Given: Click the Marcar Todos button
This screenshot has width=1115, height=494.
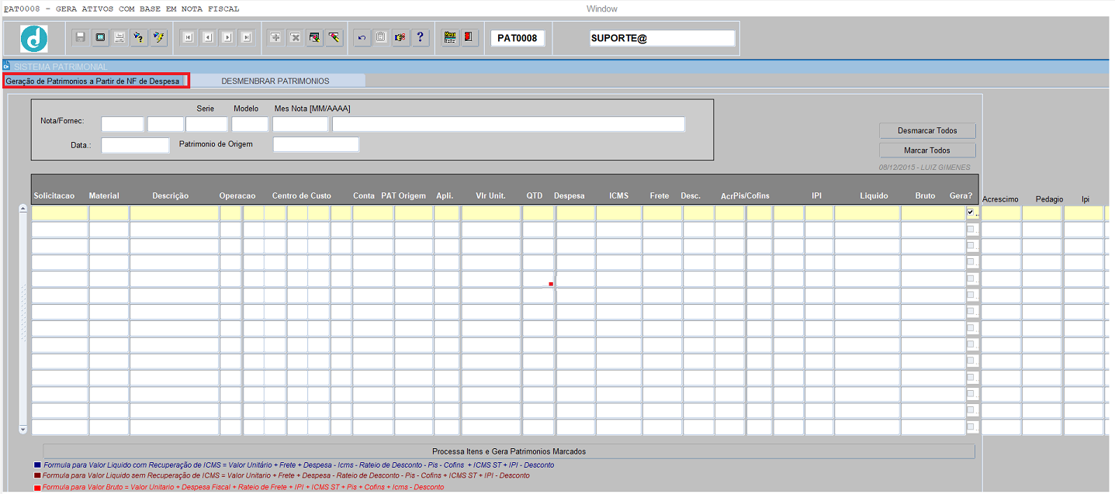Looking at the screenshot, I should [926, 150].
